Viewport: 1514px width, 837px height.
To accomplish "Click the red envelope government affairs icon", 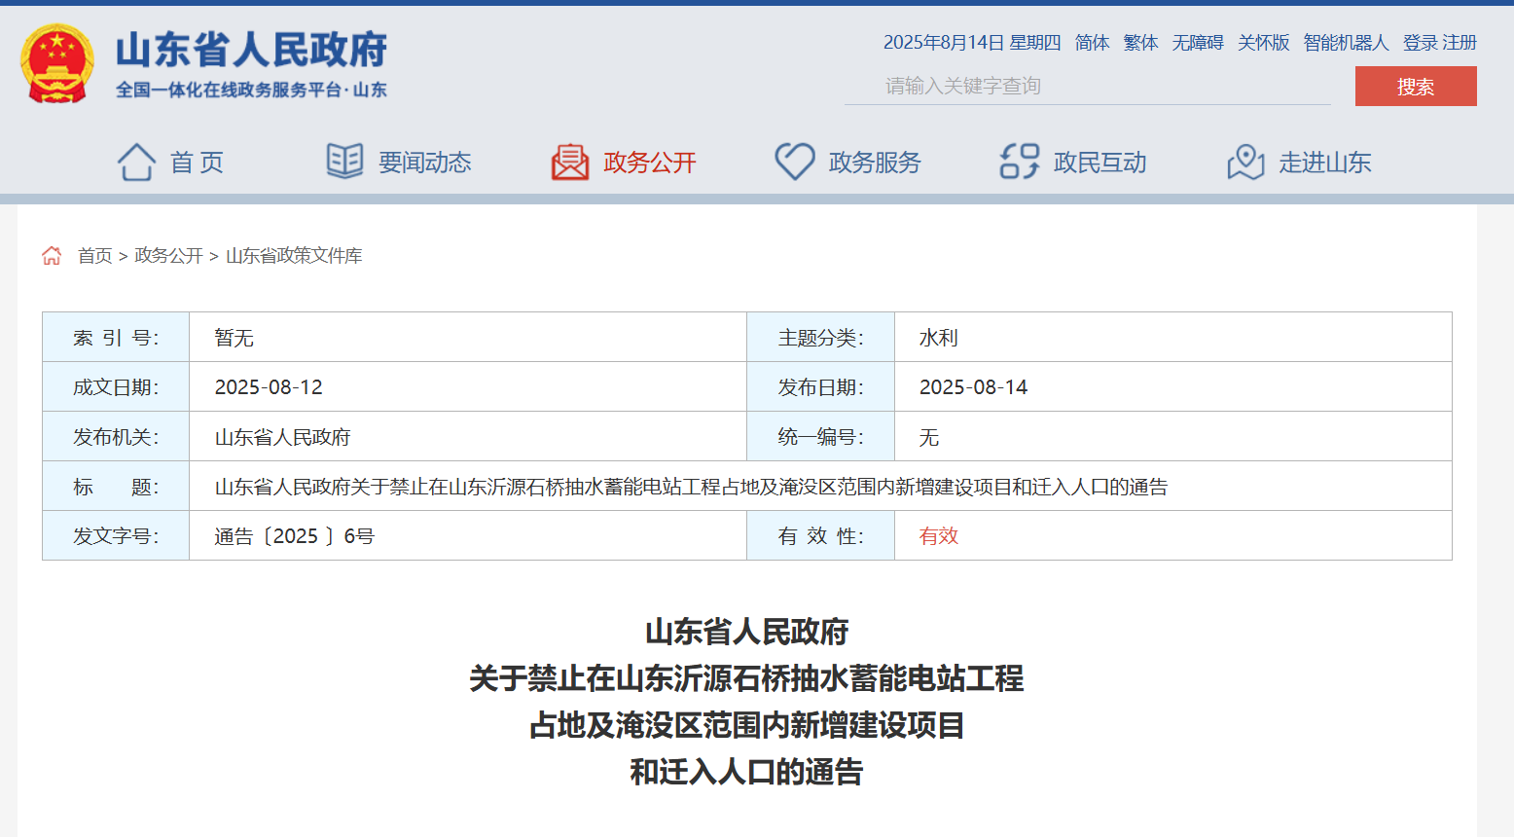I will pos(570,162).
